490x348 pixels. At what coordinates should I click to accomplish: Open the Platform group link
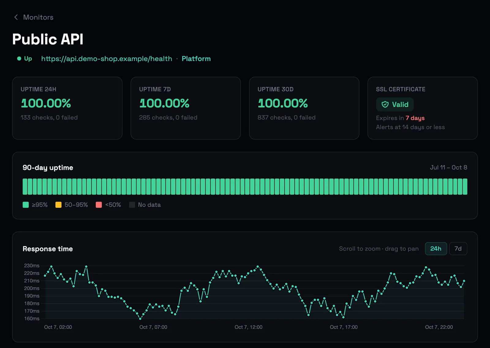196,59
